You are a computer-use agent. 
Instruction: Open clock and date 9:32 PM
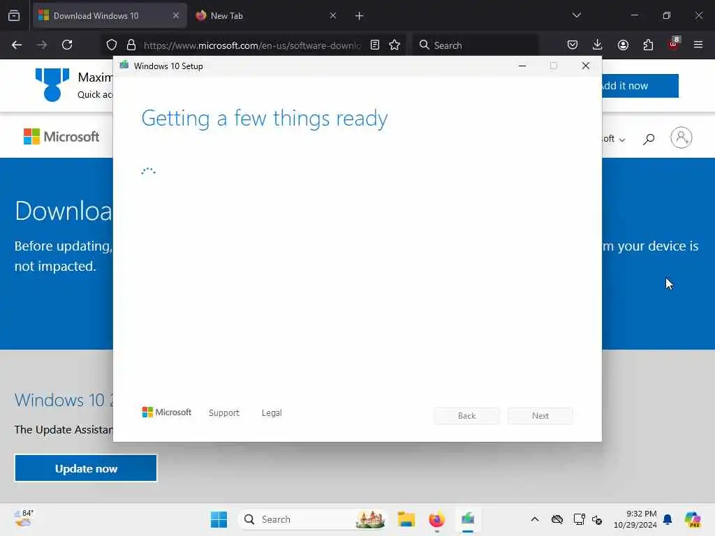pos(635,519)
